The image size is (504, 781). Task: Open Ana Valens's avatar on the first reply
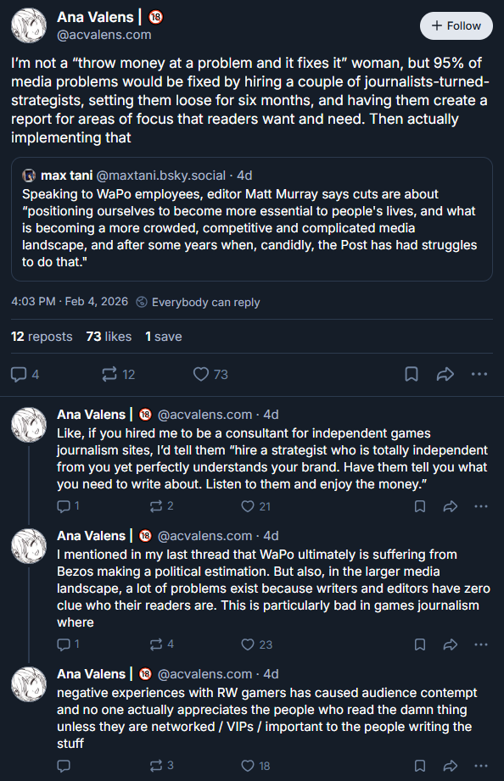pos(29,425)
